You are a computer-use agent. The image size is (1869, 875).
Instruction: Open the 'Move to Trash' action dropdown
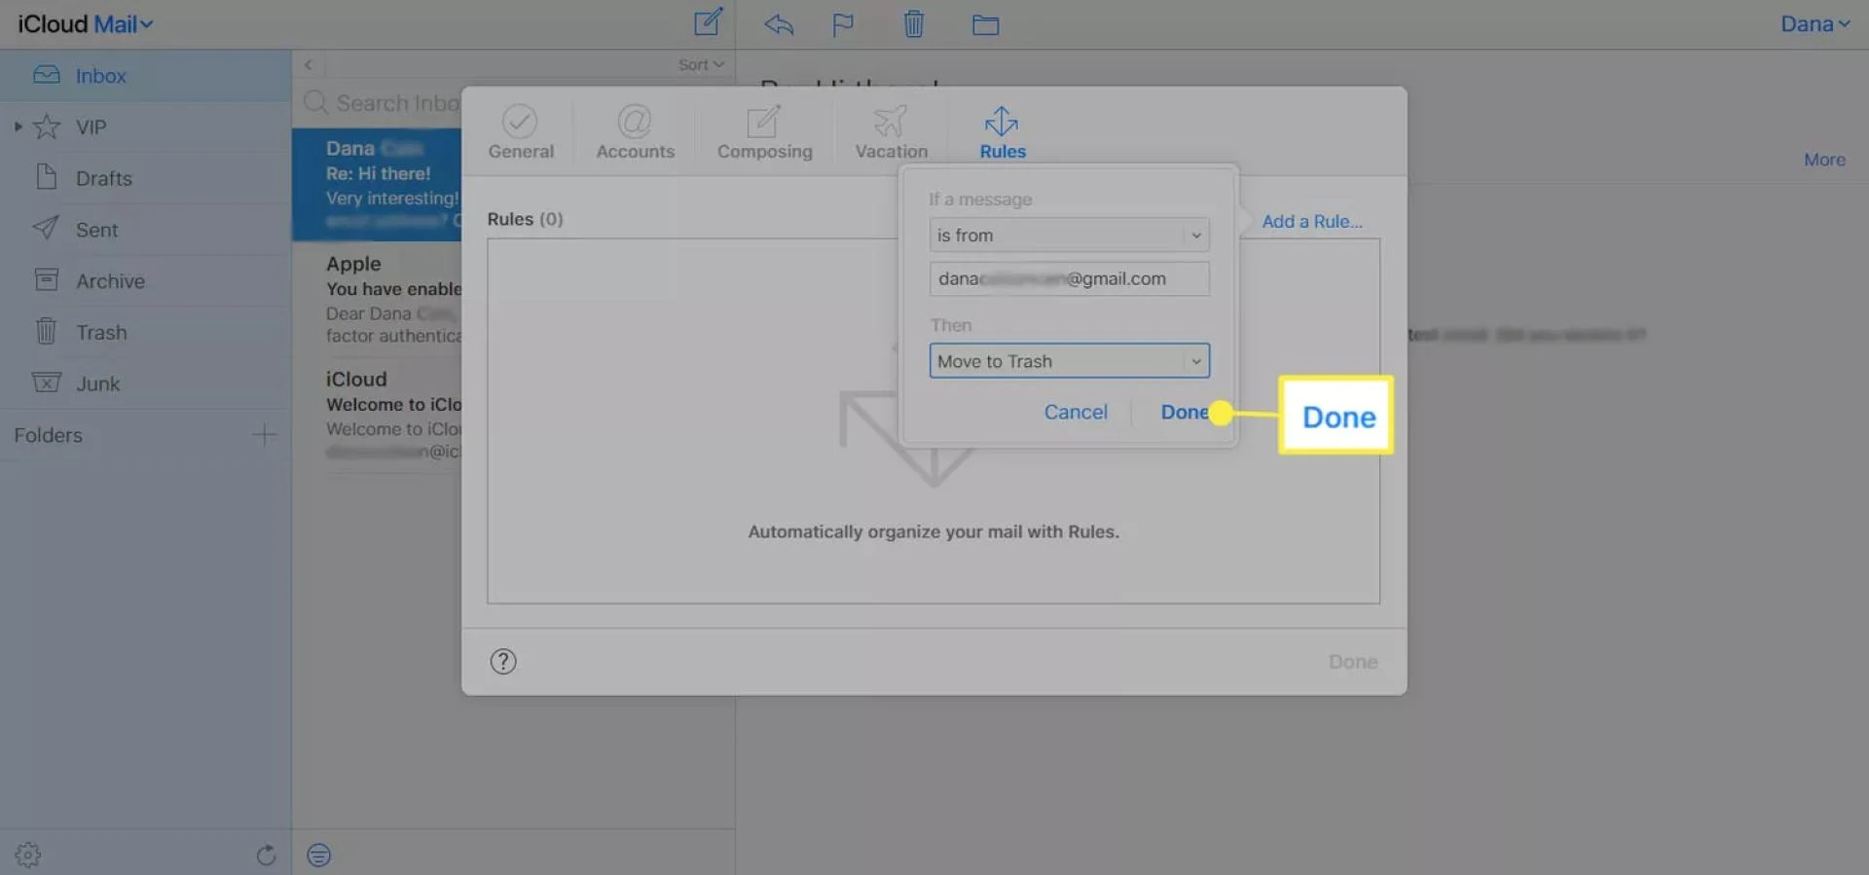(1069, 361)
